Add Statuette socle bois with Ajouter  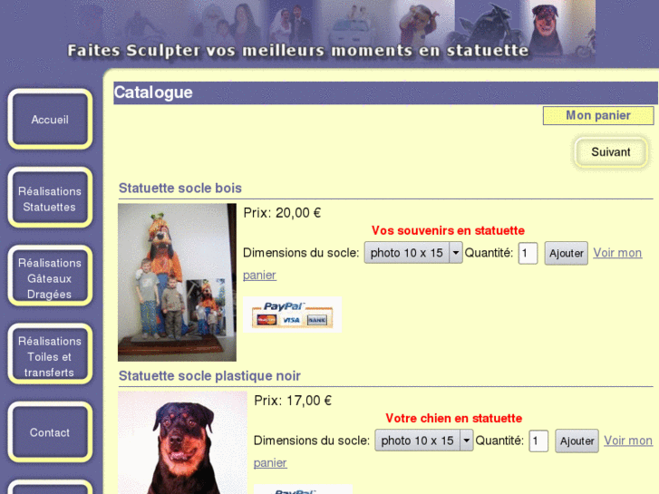click(x=567, y=253)
